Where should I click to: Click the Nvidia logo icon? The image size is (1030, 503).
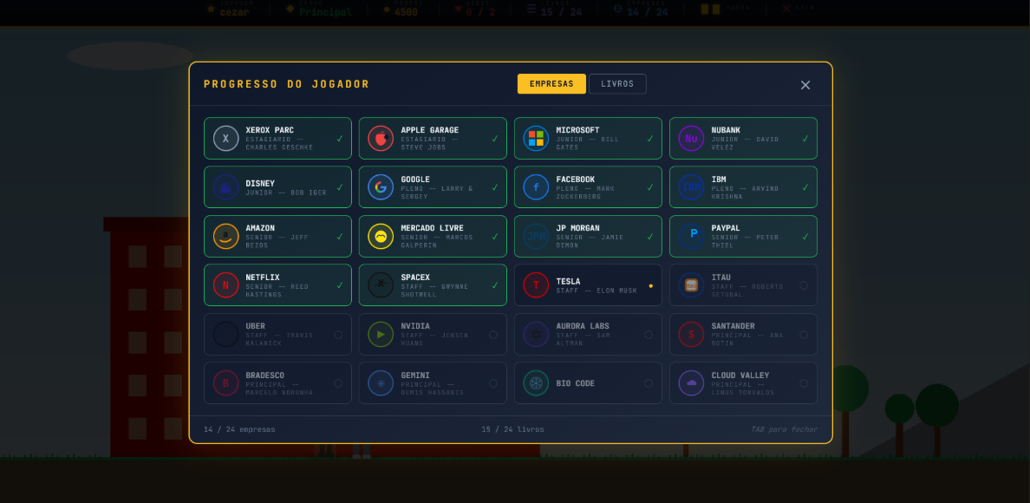coord(381,334)
